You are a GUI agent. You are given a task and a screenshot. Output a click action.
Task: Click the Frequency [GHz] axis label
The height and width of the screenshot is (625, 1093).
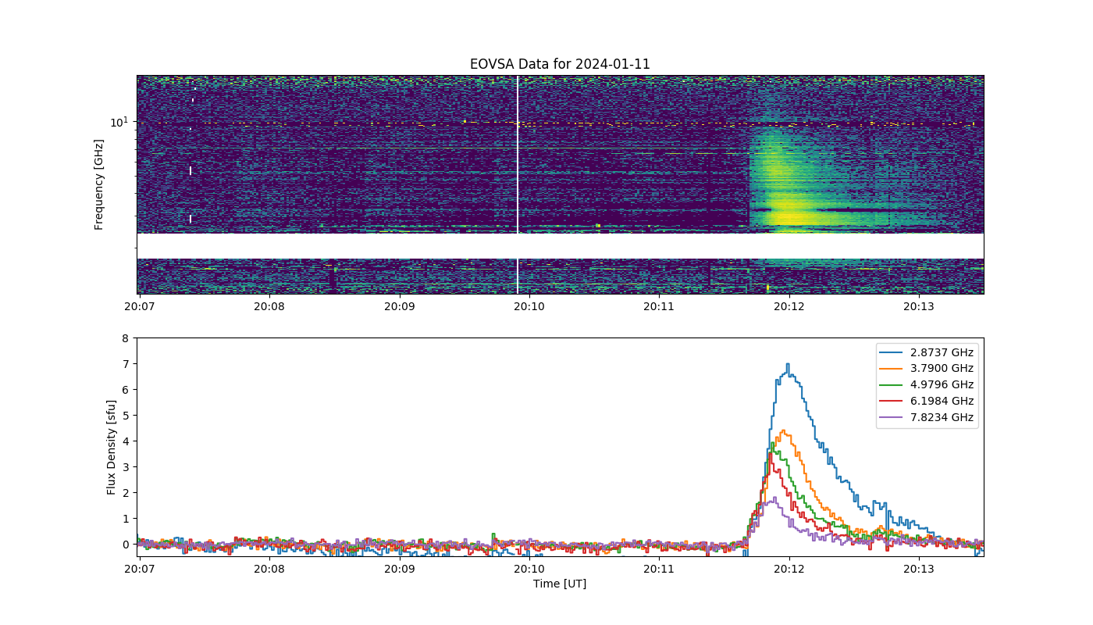[99, 184]
